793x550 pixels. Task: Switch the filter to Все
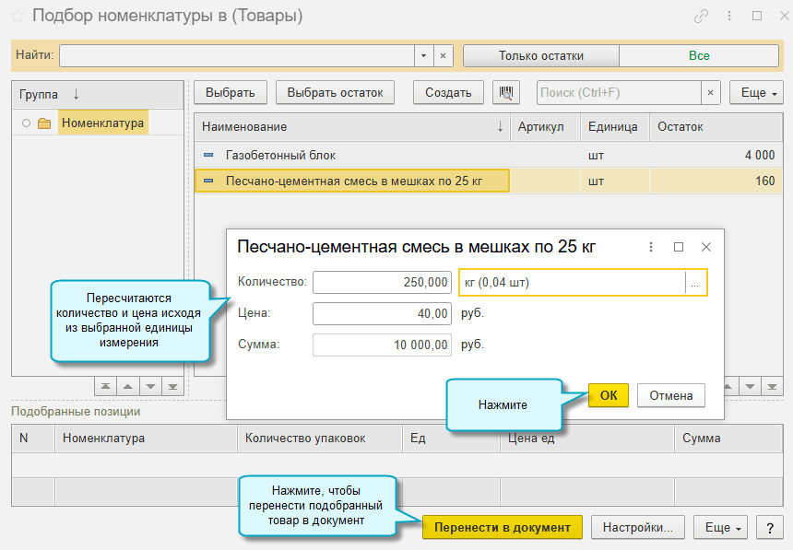(699, 55)
